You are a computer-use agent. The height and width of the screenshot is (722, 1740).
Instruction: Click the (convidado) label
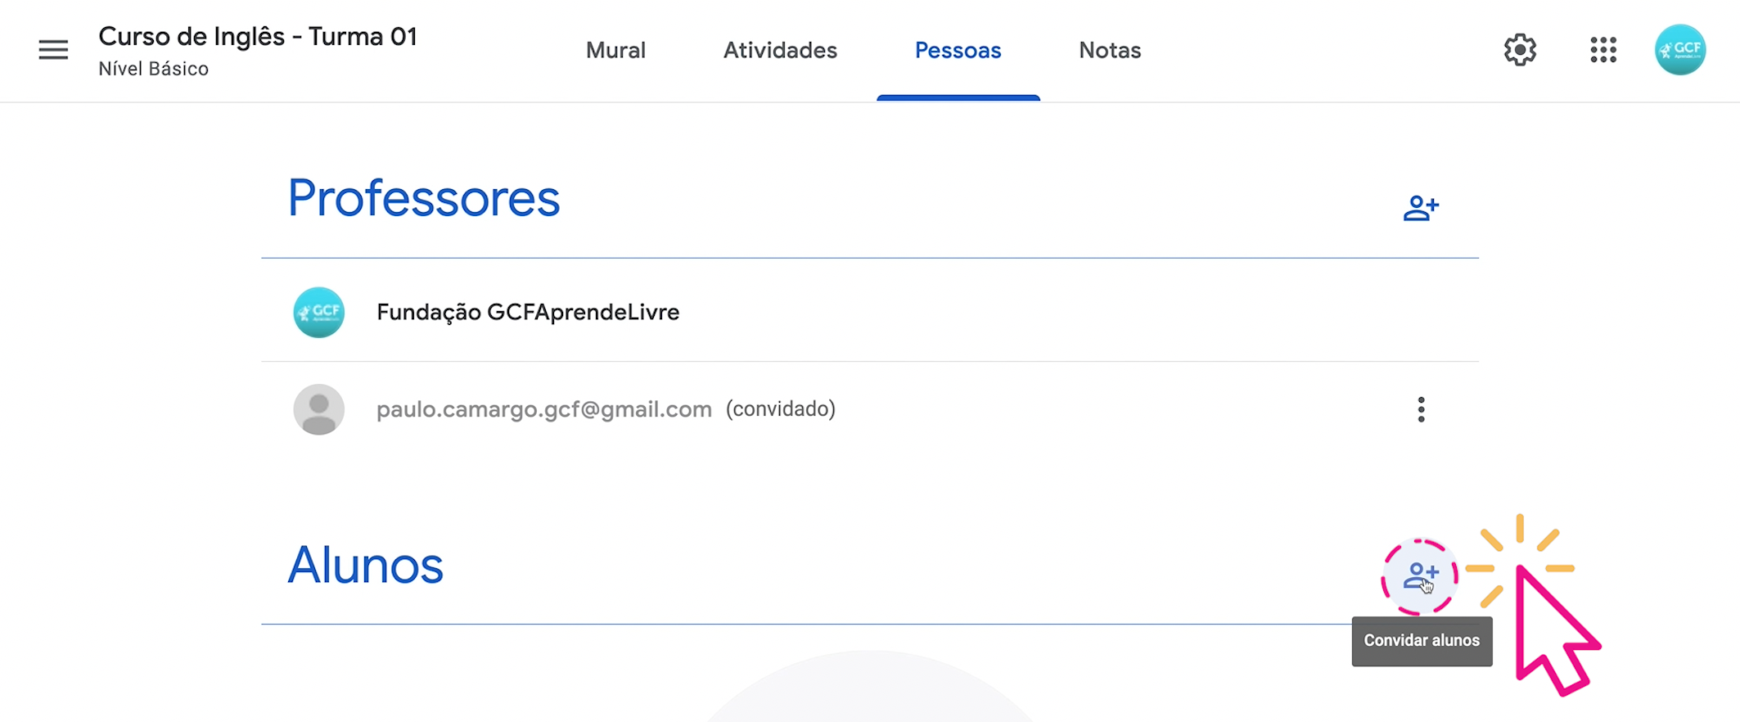click(x=781, y=408)
